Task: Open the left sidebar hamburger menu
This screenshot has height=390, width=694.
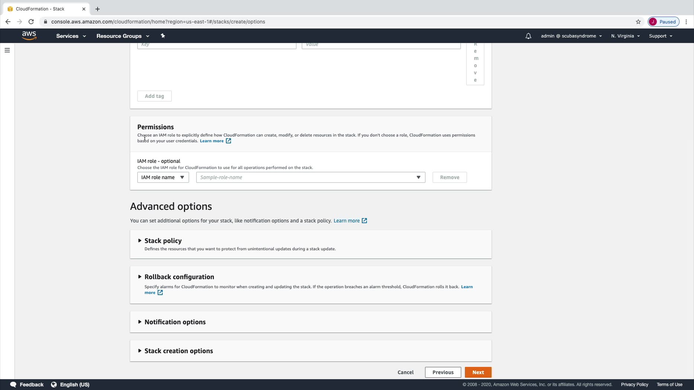Action: coord(7,50)
